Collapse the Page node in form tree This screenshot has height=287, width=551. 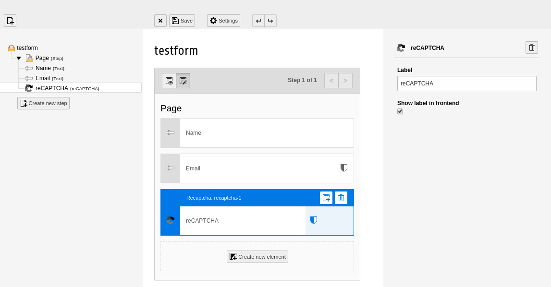[x=18, y=58]
